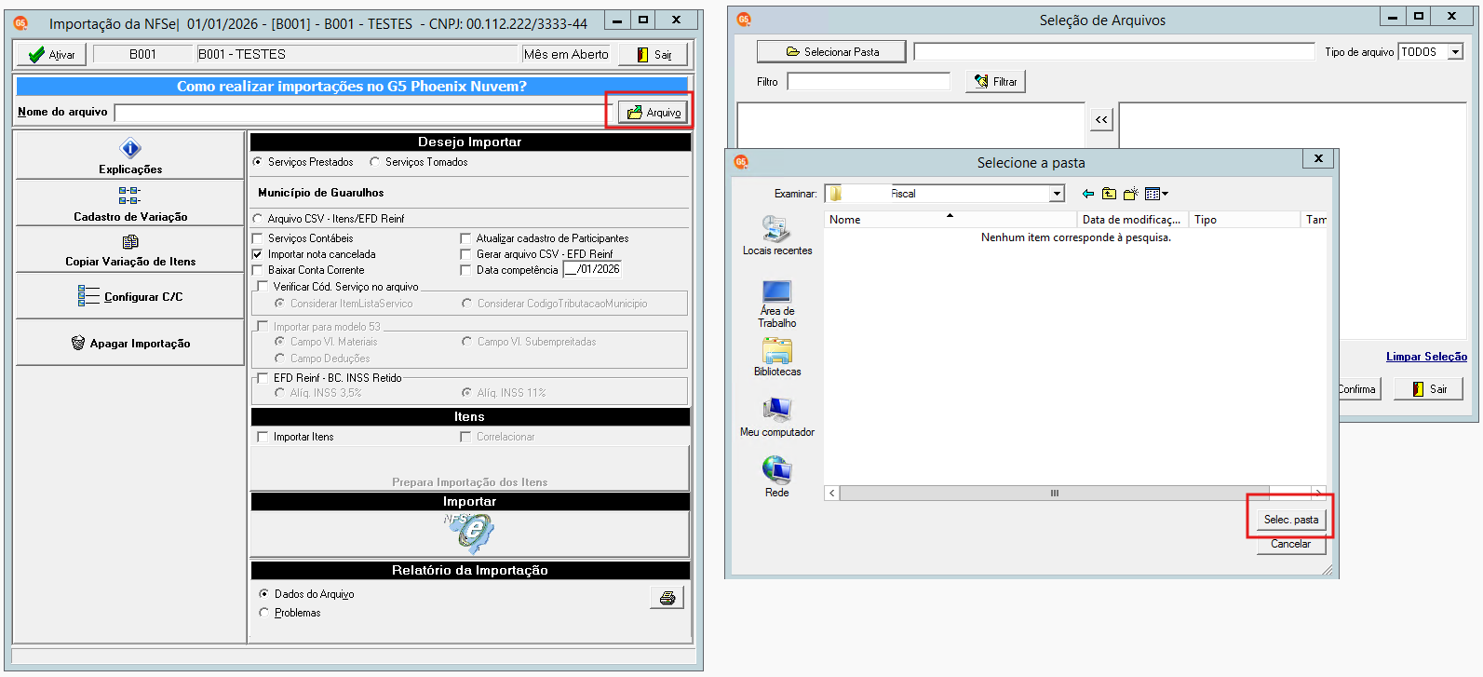Enable the Serviços Contábeis checkbox
1483x677 pixels.
tap(258, 238)
